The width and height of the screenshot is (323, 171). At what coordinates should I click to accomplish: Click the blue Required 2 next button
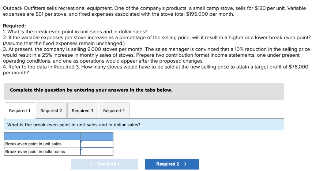tap(172, 164)
